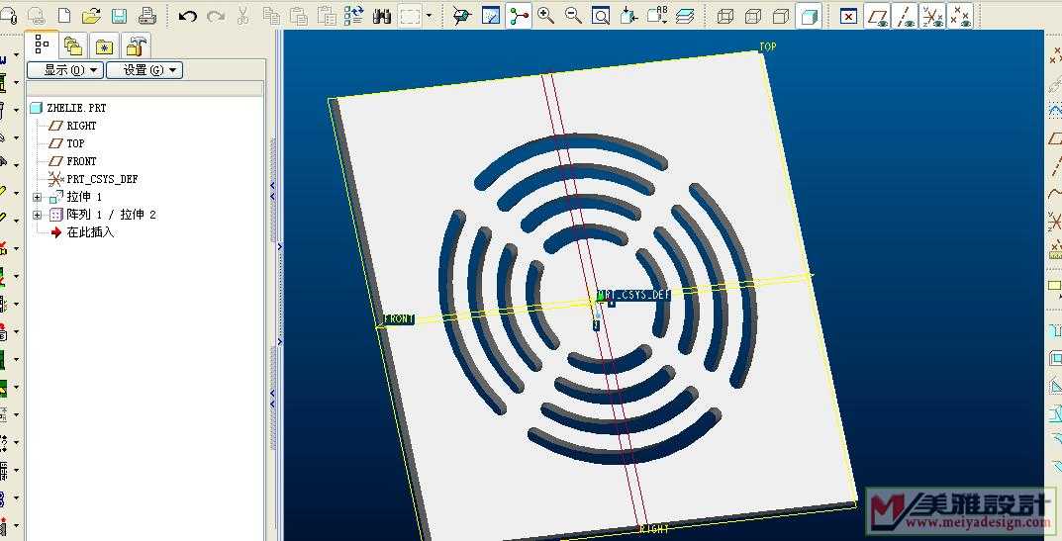
Task: Expand the 拉伸 1 feature node
Action: (x=38, y=197)
